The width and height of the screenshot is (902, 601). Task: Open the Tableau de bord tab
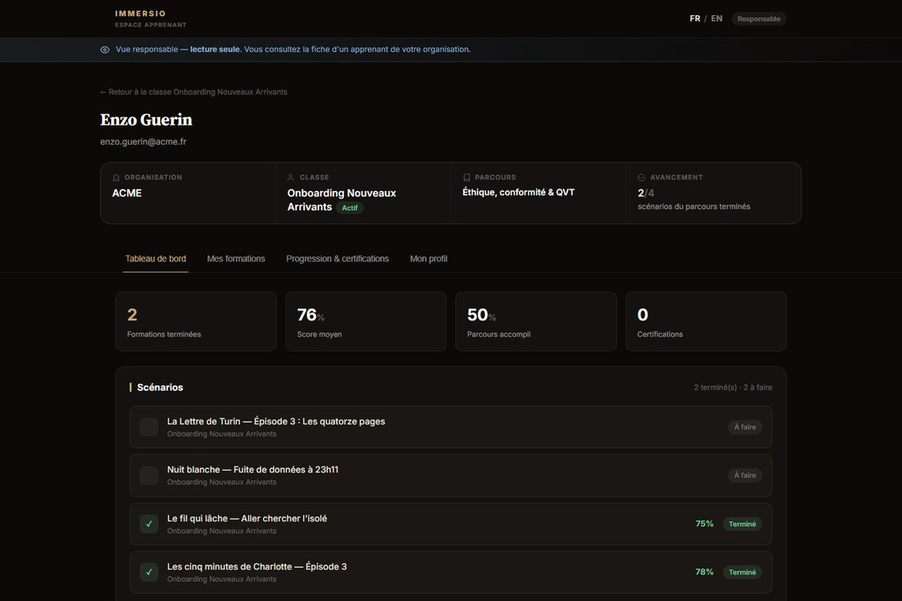coord(155,258)
